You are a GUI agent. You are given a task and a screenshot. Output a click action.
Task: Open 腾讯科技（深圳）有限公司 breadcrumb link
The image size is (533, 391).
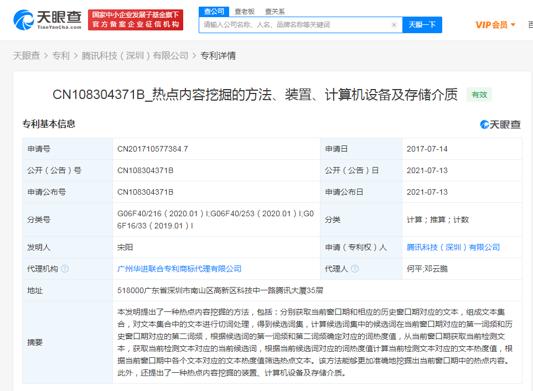coord(135,55)
